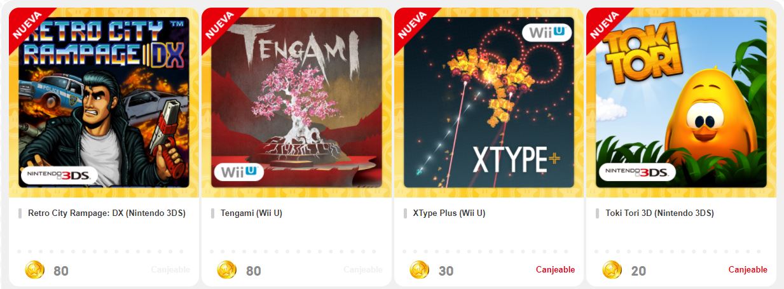The image size is (784, 289).
Task: Click the Nintendo 3DS logo on the Retro City cover
Action: [58, 175]
